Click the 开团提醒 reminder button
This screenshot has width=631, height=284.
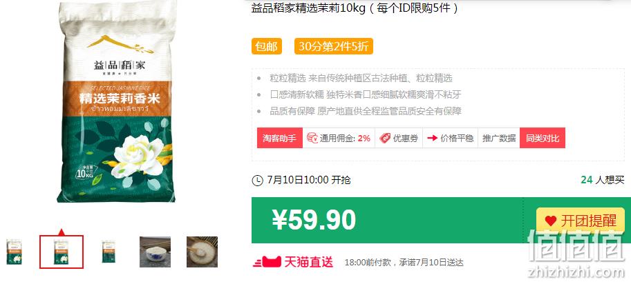tap(581, 221)
